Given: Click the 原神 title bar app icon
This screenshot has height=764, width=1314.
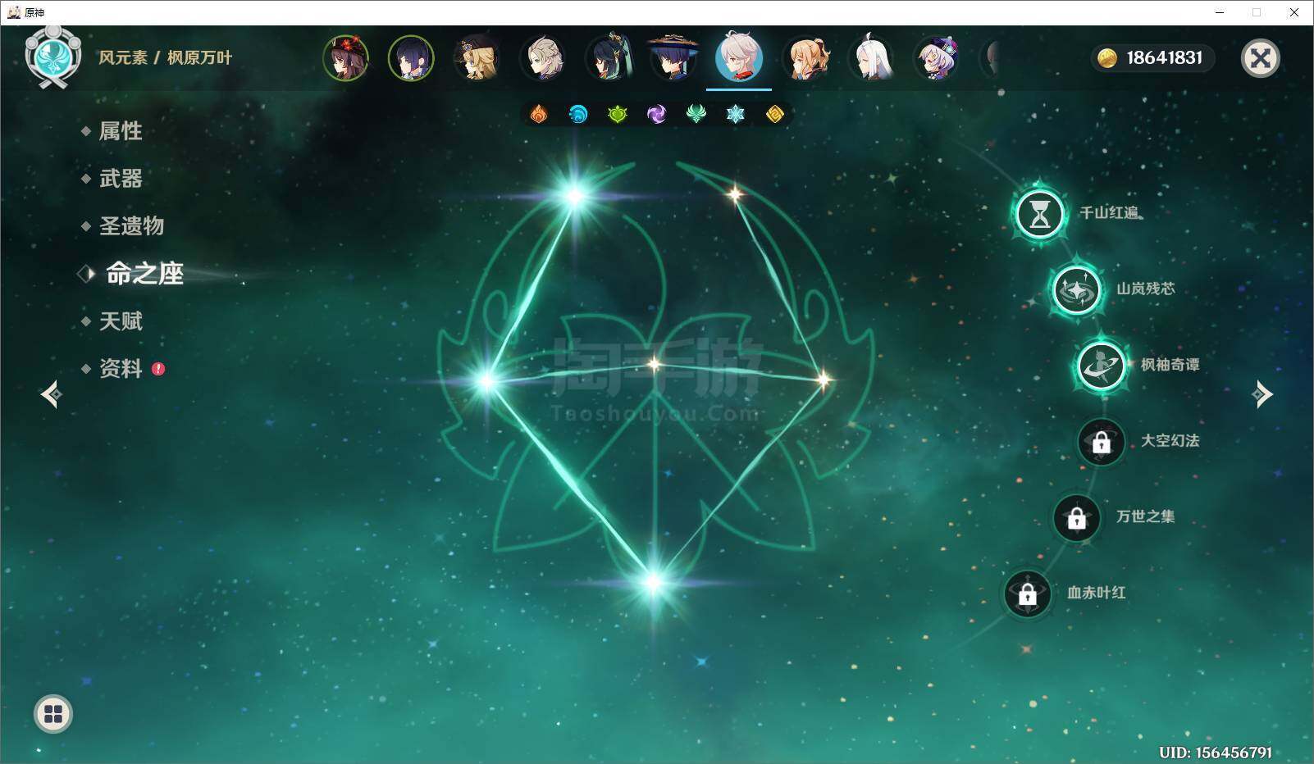Looking at the screenshot, I should pyautogui.click(x=13, y=12).
